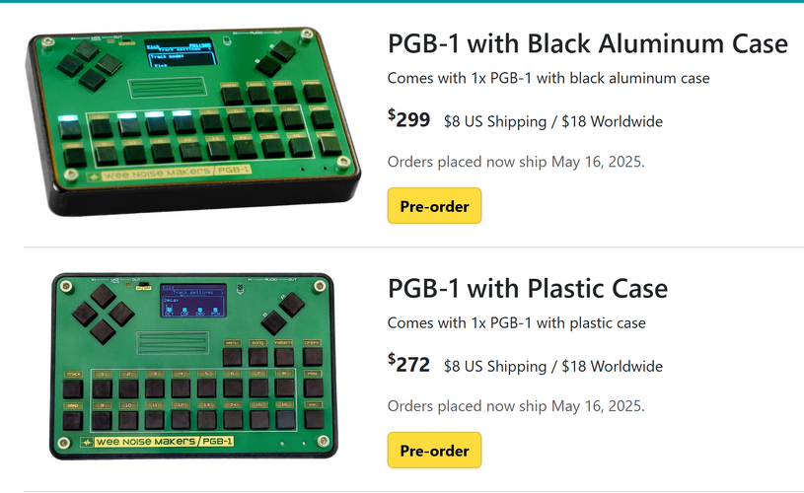Click the $299 price
Viewport: 804px width, 493px height.
coord(409,120)
